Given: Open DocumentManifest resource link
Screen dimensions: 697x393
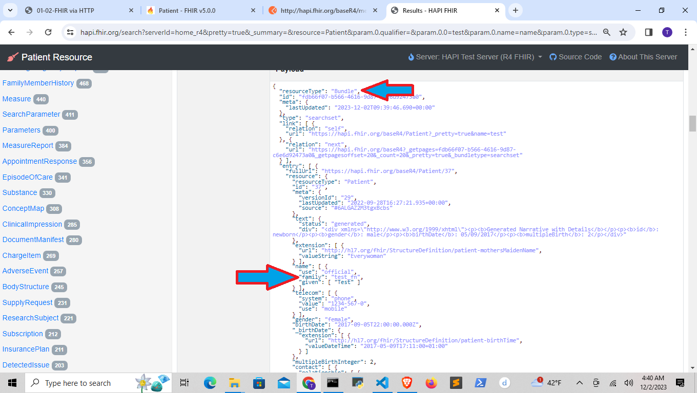Looking at the screenshot, I should tap(33, 239).
